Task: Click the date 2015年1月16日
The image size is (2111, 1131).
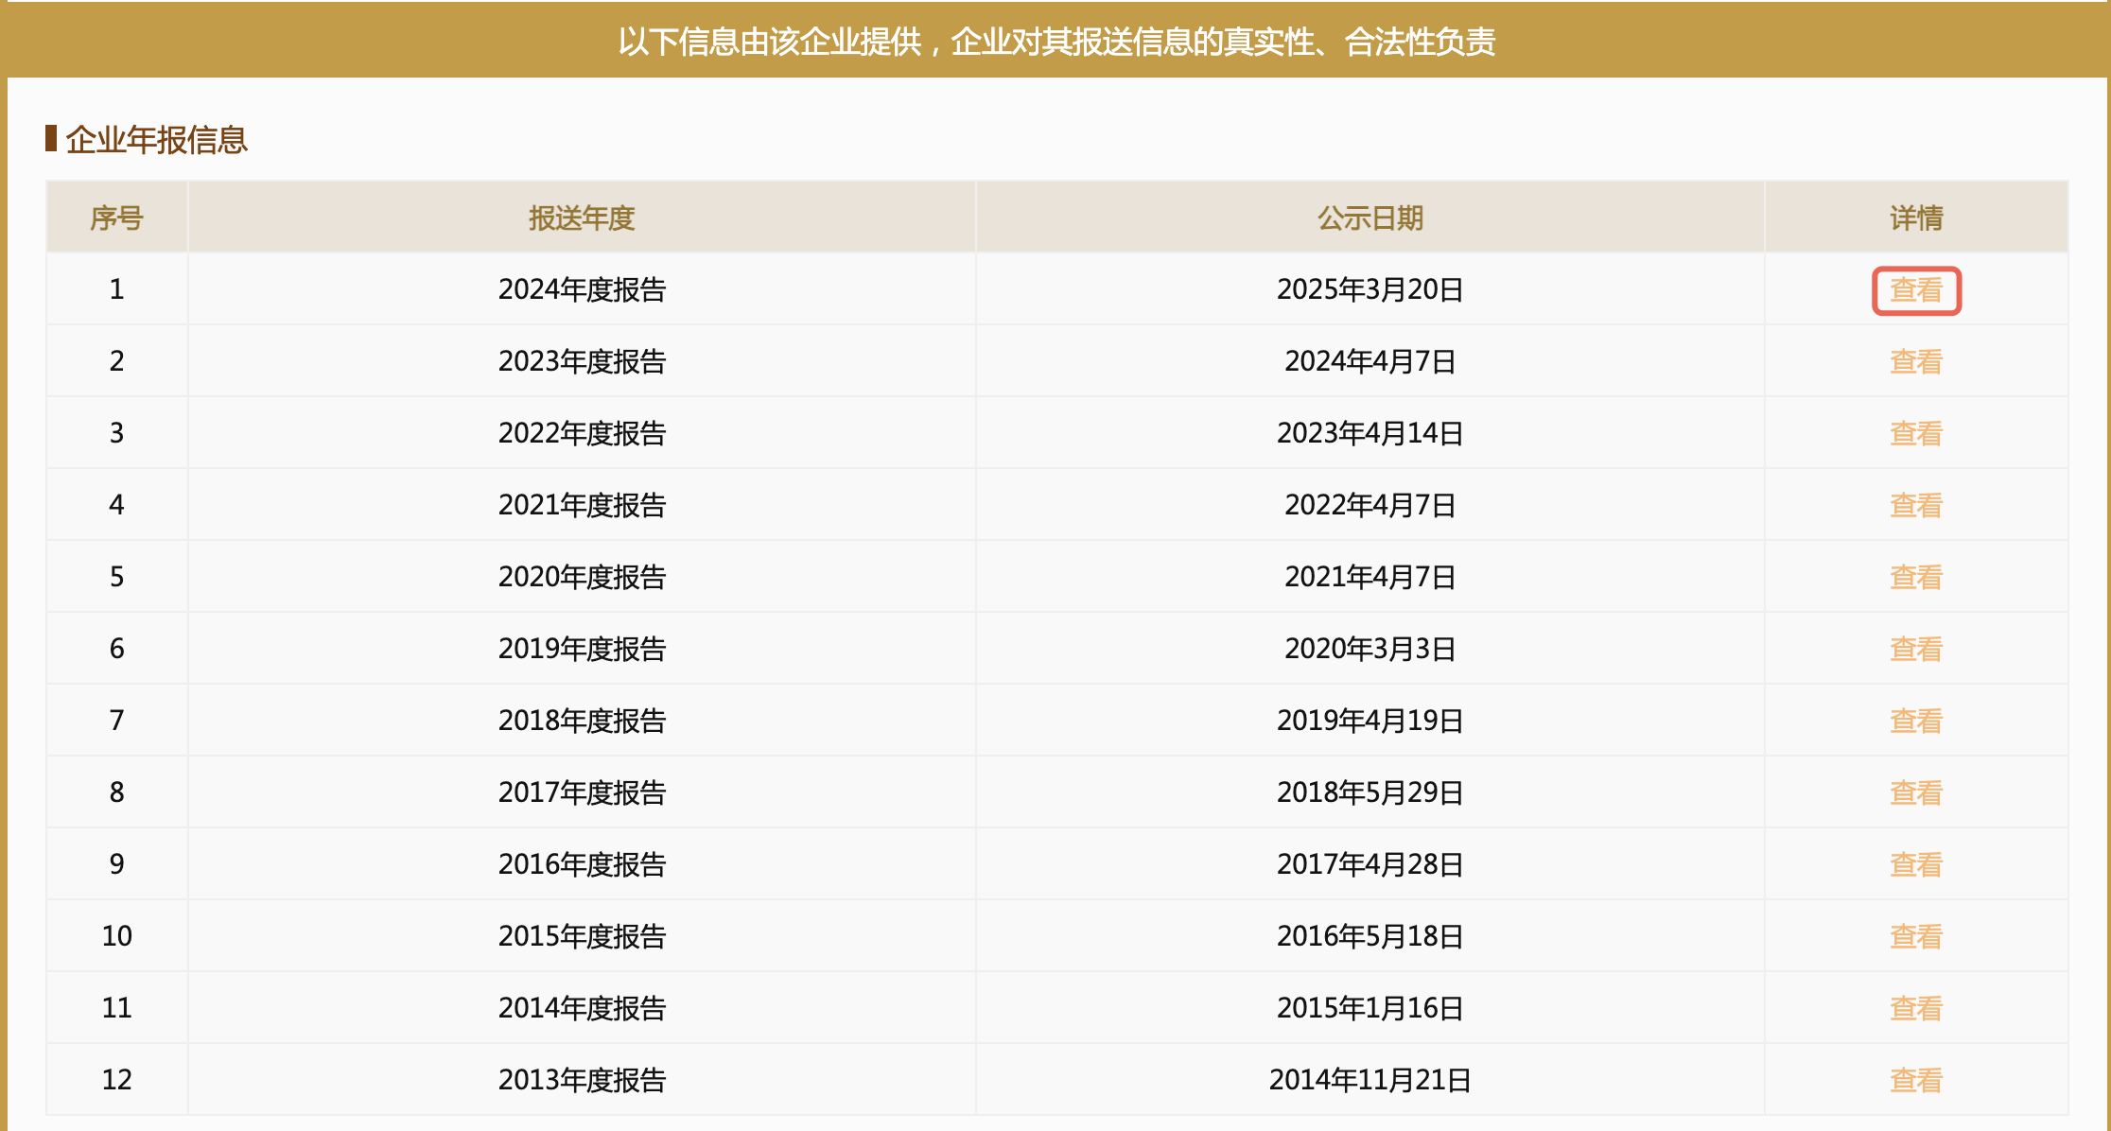Action: (x=1370, y=1008)
